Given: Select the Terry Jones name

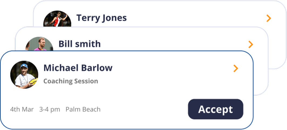Looking at the screenshot, I should [x=101, y=18].
